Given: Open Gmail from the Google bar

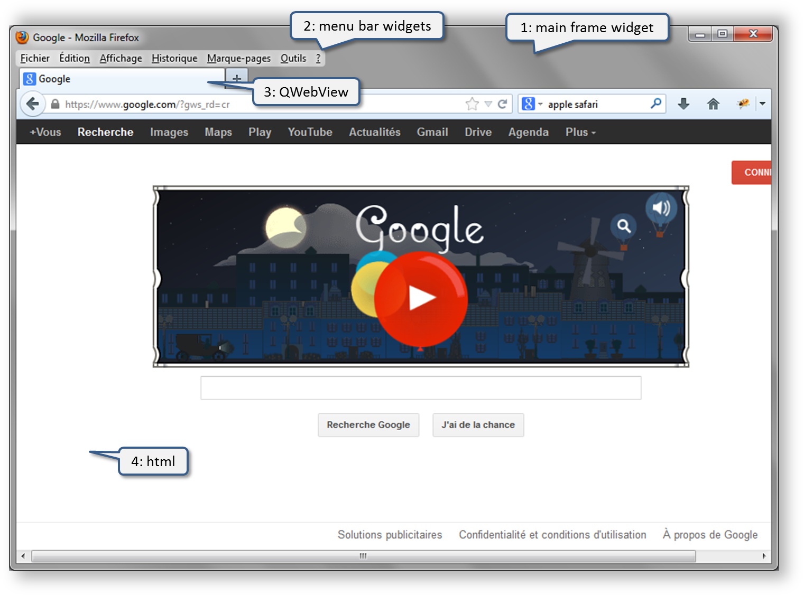Looking at the screenshot, I should (x=432, y=132).
